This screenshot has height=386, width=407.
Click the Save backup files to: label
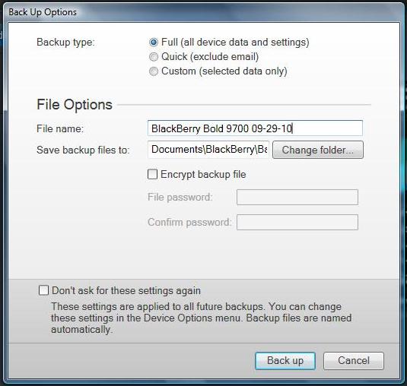pos(83,150)
